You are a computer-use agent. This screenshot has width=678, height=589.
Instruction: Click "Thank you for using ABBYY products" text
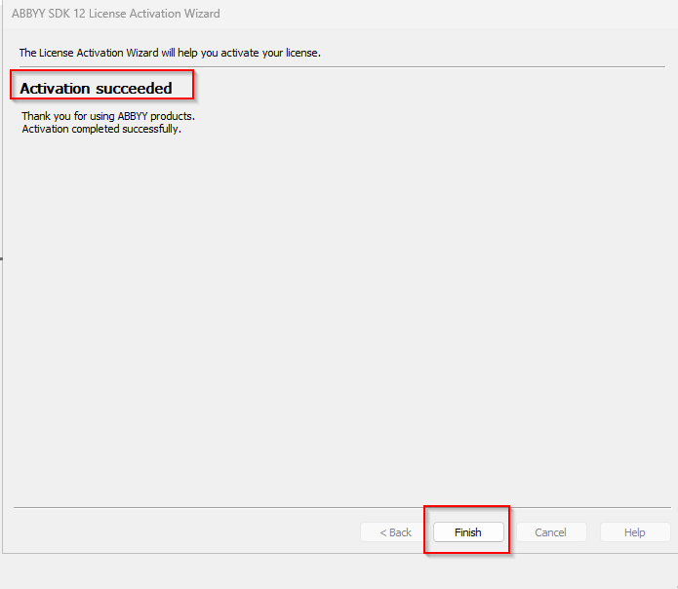[115, 117]
